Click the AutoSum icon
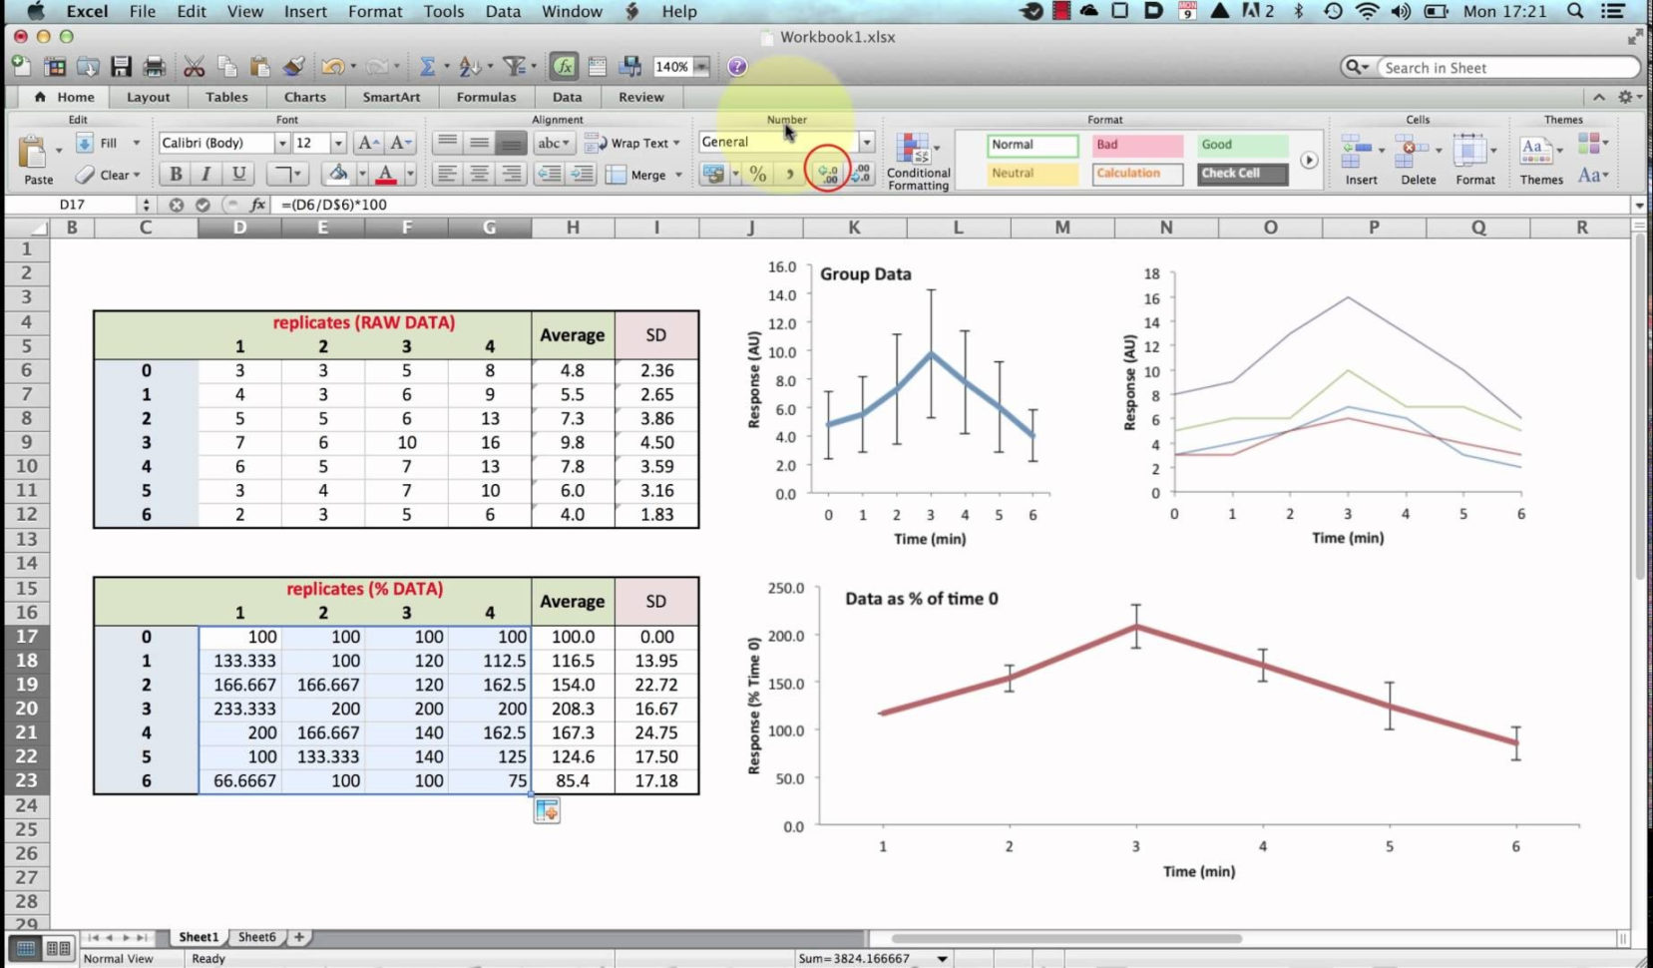Viewport: 1653px width, 968px height. click(x=427, y=66)
